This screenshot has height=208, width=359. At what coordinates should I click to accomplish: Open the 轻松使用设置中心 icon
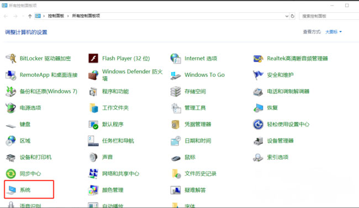tap(258, 124)
